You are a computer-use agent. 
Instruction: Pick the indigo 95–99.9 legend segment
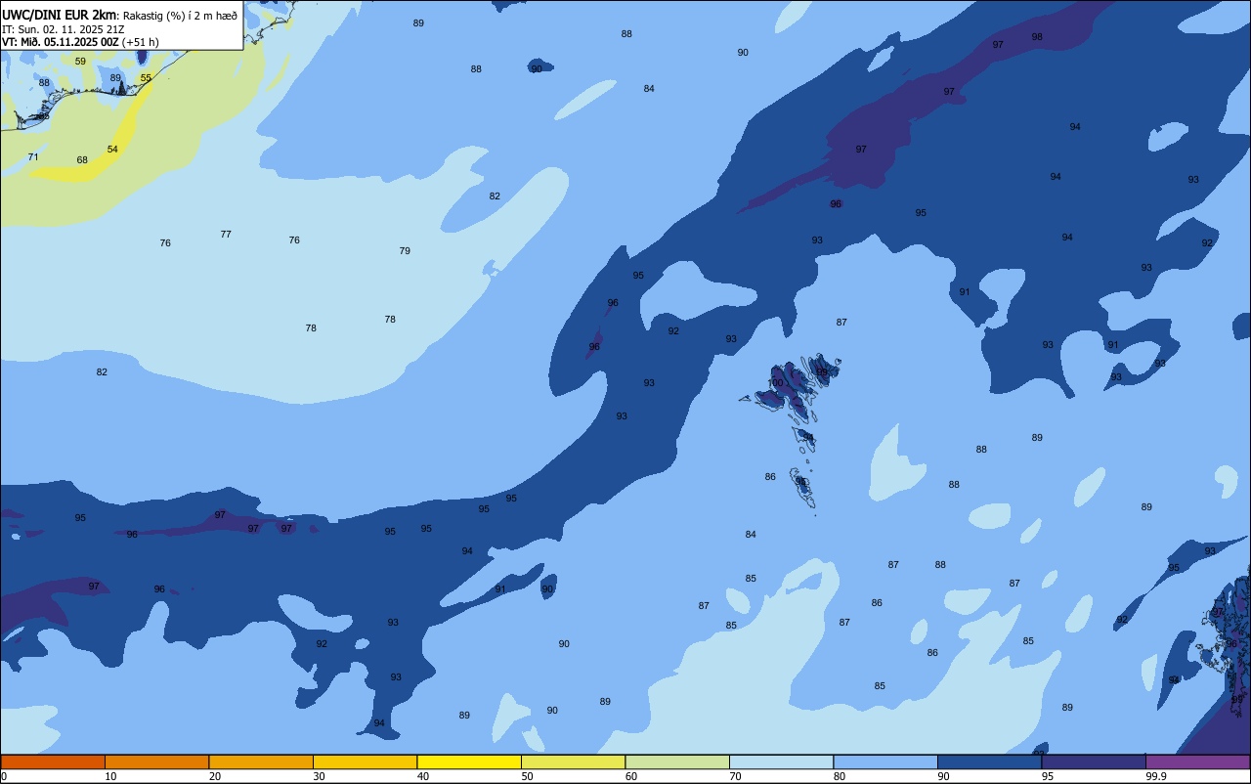tap(1094, 762)
